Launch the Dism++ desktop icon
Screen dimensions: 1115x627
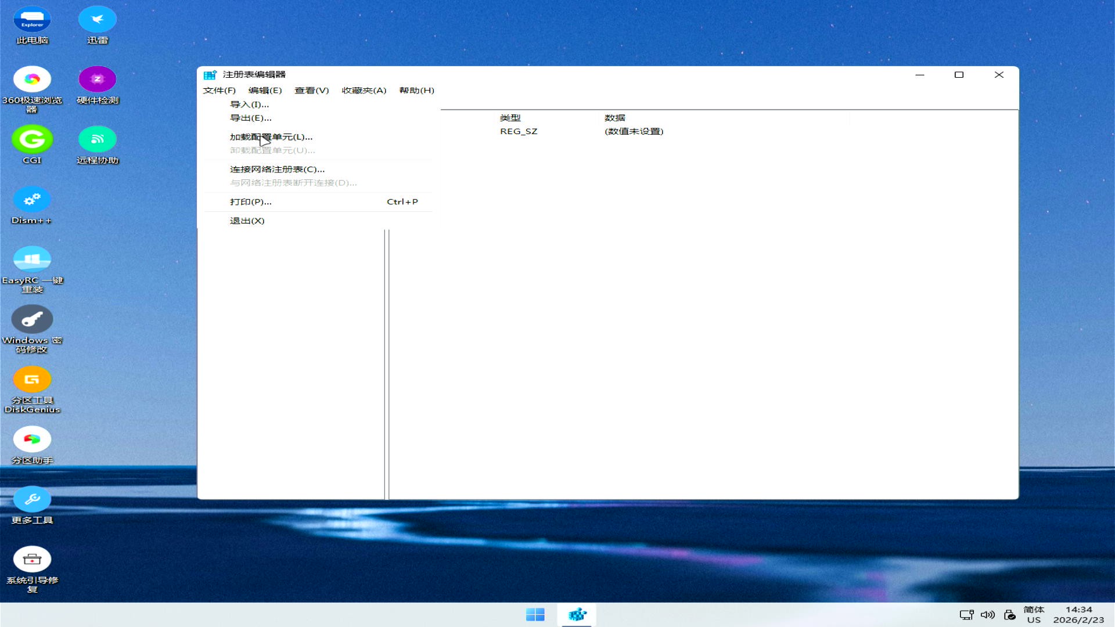pos(32,200)
